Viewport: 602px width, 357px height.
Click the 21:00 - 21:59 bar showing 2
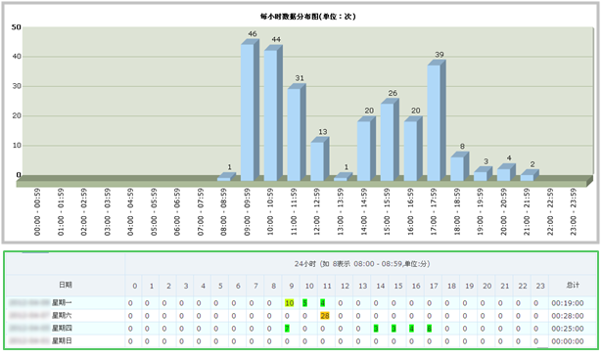(530, 175)
